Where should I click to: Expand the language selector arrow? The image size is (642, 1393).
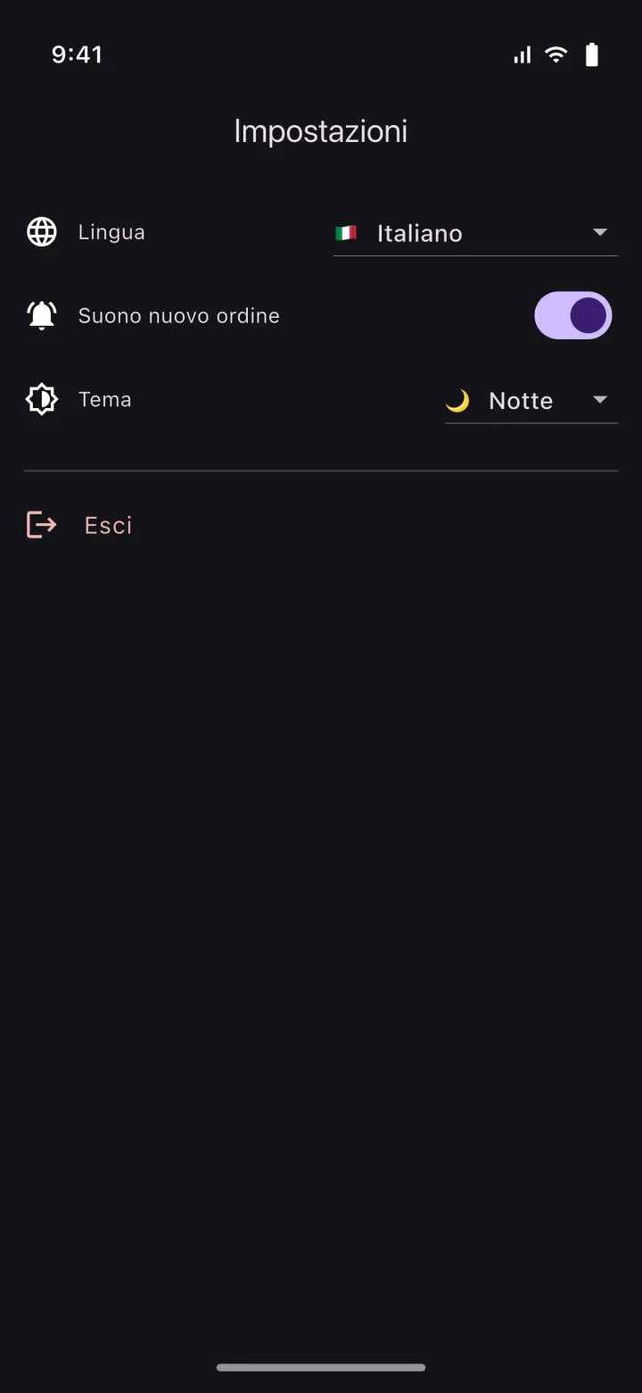pos(600,232)
